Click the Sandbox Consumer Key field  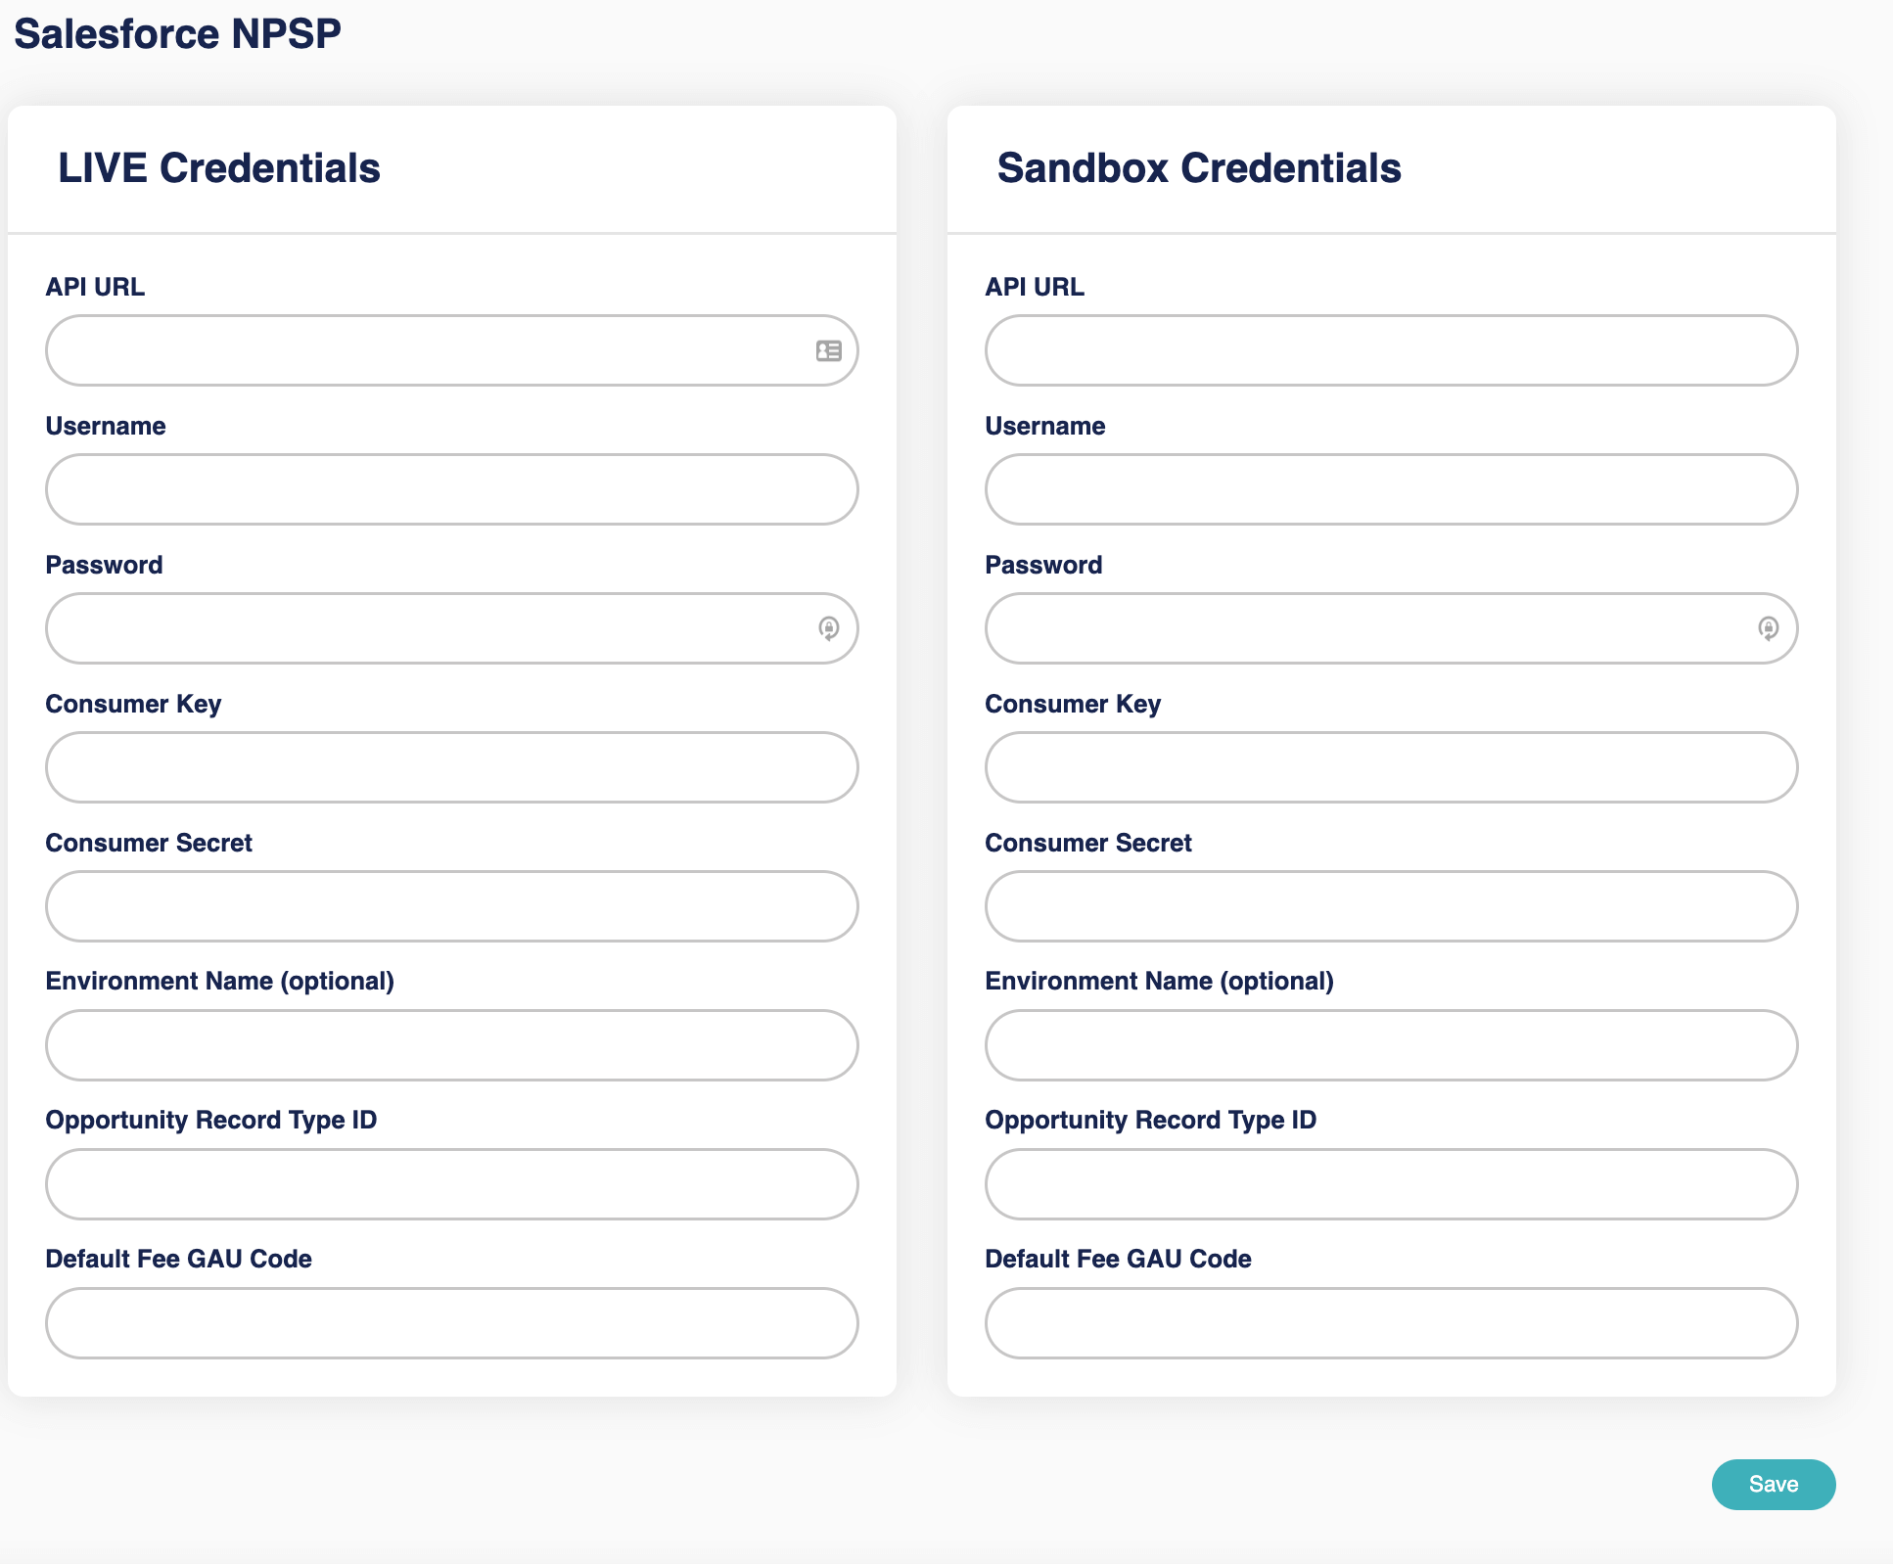[x=1390, y=767]
